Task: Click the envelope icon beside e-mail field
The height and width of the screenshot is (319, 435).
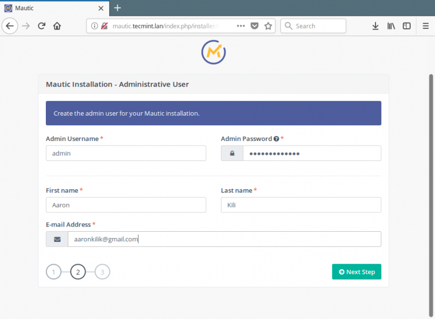Action: [x=57, y=239]
